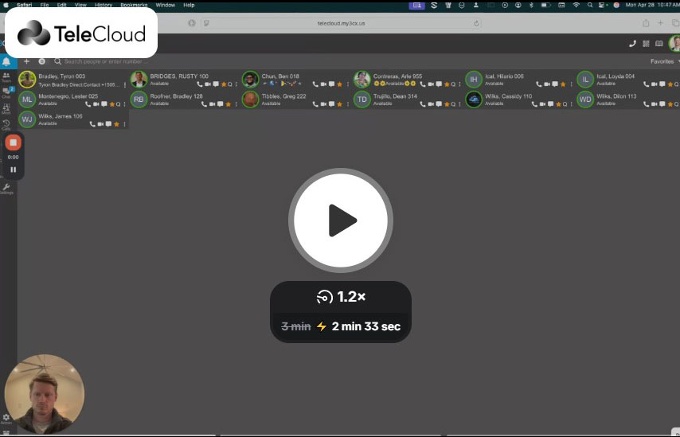Open the QR code icon in the top bar
The height and width of the screenshot is (437, 680).
point(646,43)
